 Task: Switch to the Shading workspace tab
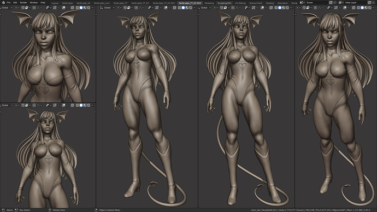pyautogui.click(x=270, y=3)
